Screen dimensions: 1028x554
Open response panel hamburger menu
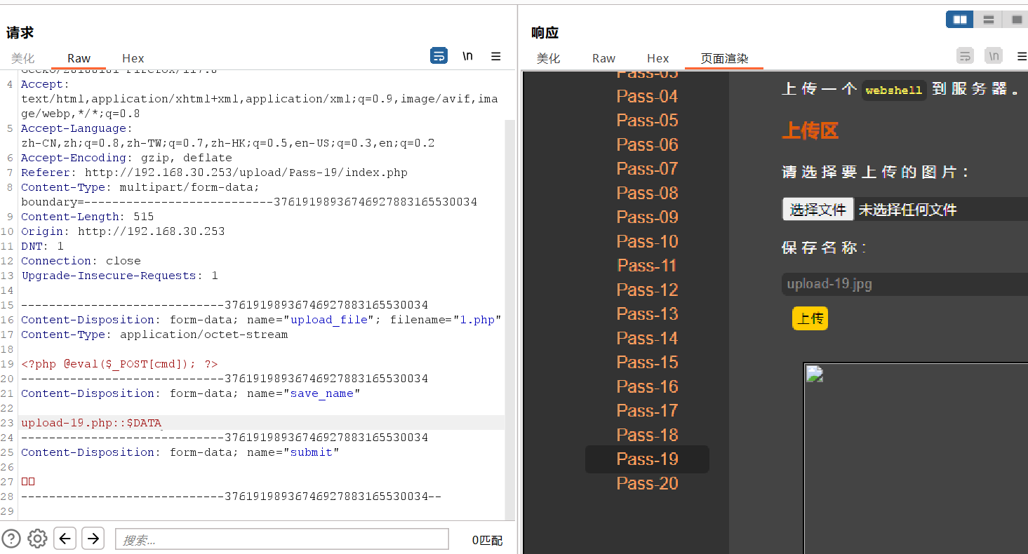[1022, 56]
